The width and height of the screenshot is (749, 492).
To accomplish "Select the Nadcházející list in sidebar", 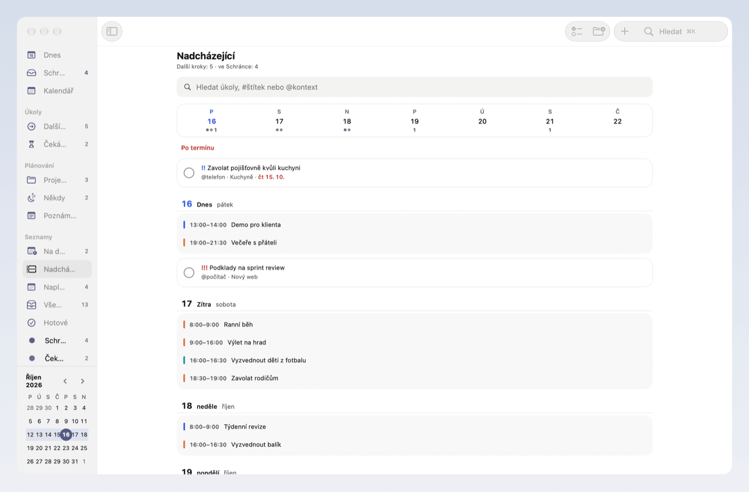I will point(57,269).
